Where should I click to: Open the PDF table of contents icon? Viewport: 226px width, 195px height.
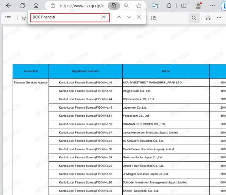click(x=8, y=18)
